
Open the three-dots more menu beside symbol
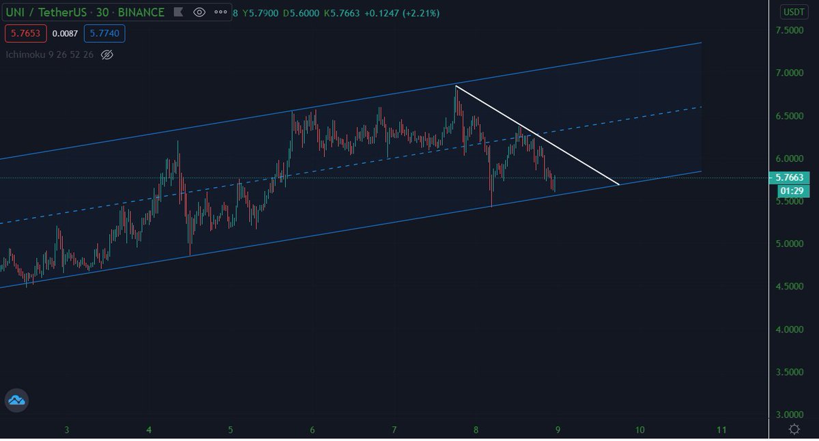(222, 12)
